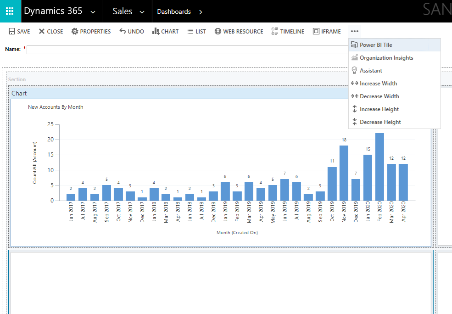
Task: Click the Feb 2020 tallest bar
Action: [379, 167]
